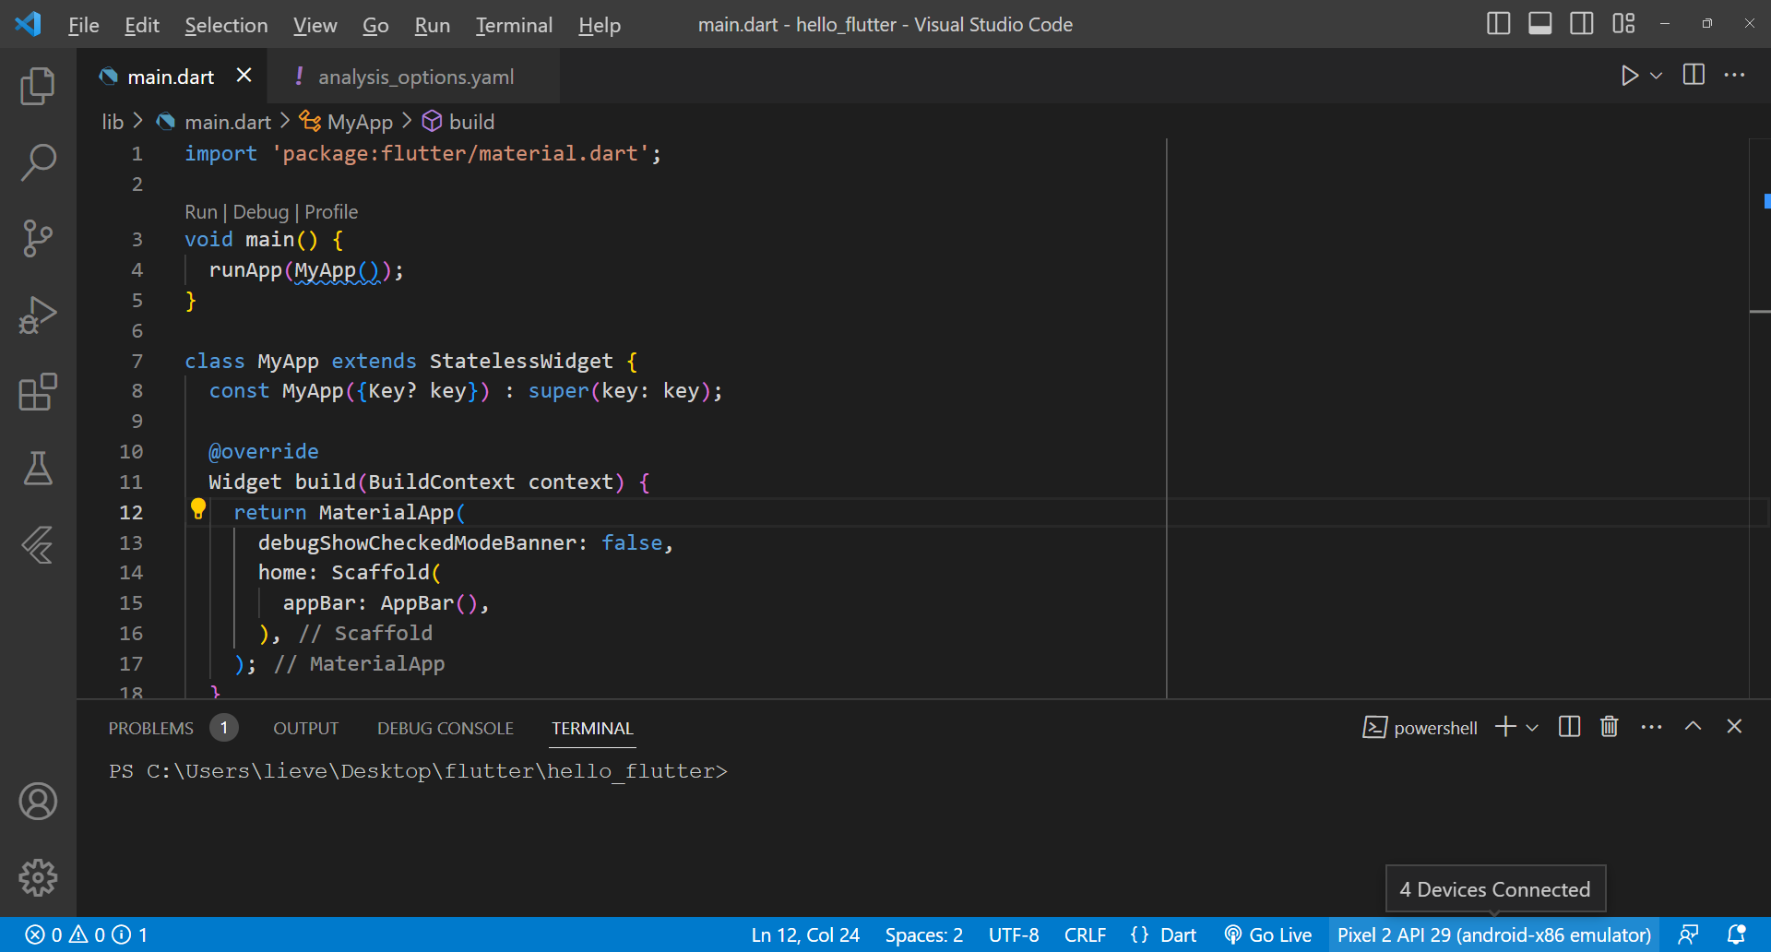Open the Selection menu
The width and height of the screenshot is (1771, 952).
pos(226,25)
